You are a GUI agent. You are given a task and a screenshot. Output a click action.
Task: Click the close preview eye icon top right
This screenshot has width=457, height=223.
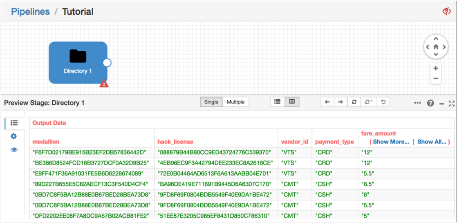[x=446, y=11]
